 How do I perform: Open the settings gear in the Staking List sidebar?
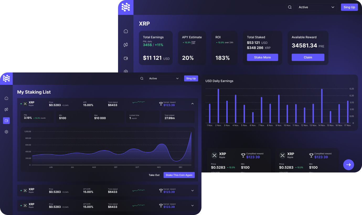pos(7,132)
